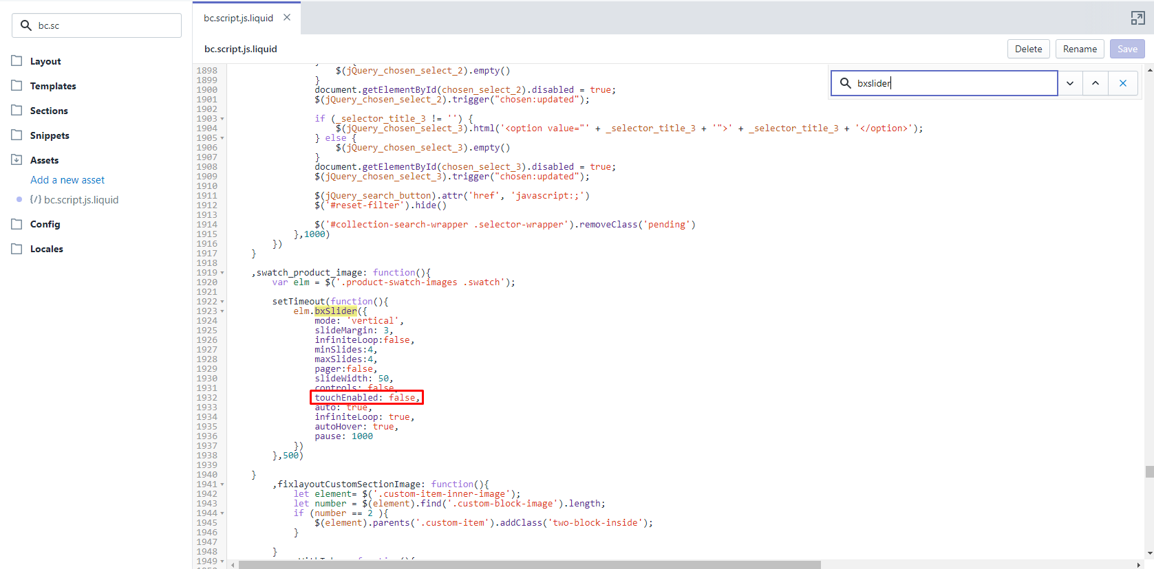Click the pause: 1000 code line
Screen dimensions: 1154x569
pos(344,436)
